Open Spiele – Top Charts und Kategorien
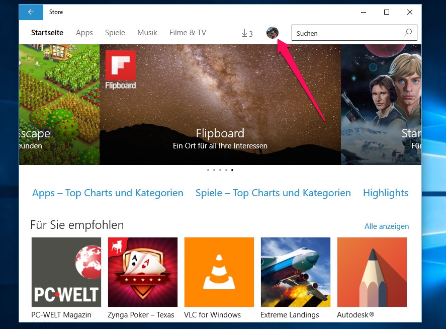Screen dimensions: 446x329 (273, 193)
